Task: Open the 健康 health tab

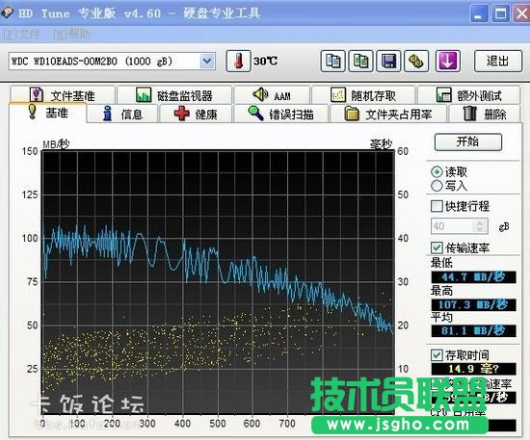Action: click(x=196, y=115)
